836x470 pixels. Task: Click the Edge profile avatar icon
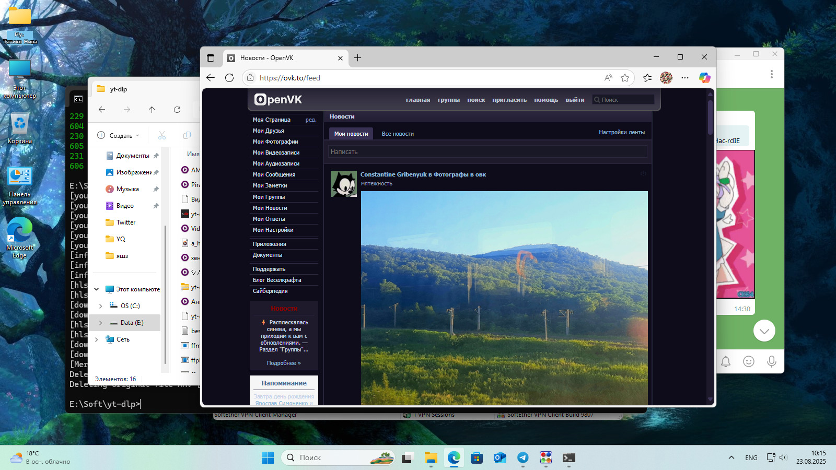tap(666, 78)
